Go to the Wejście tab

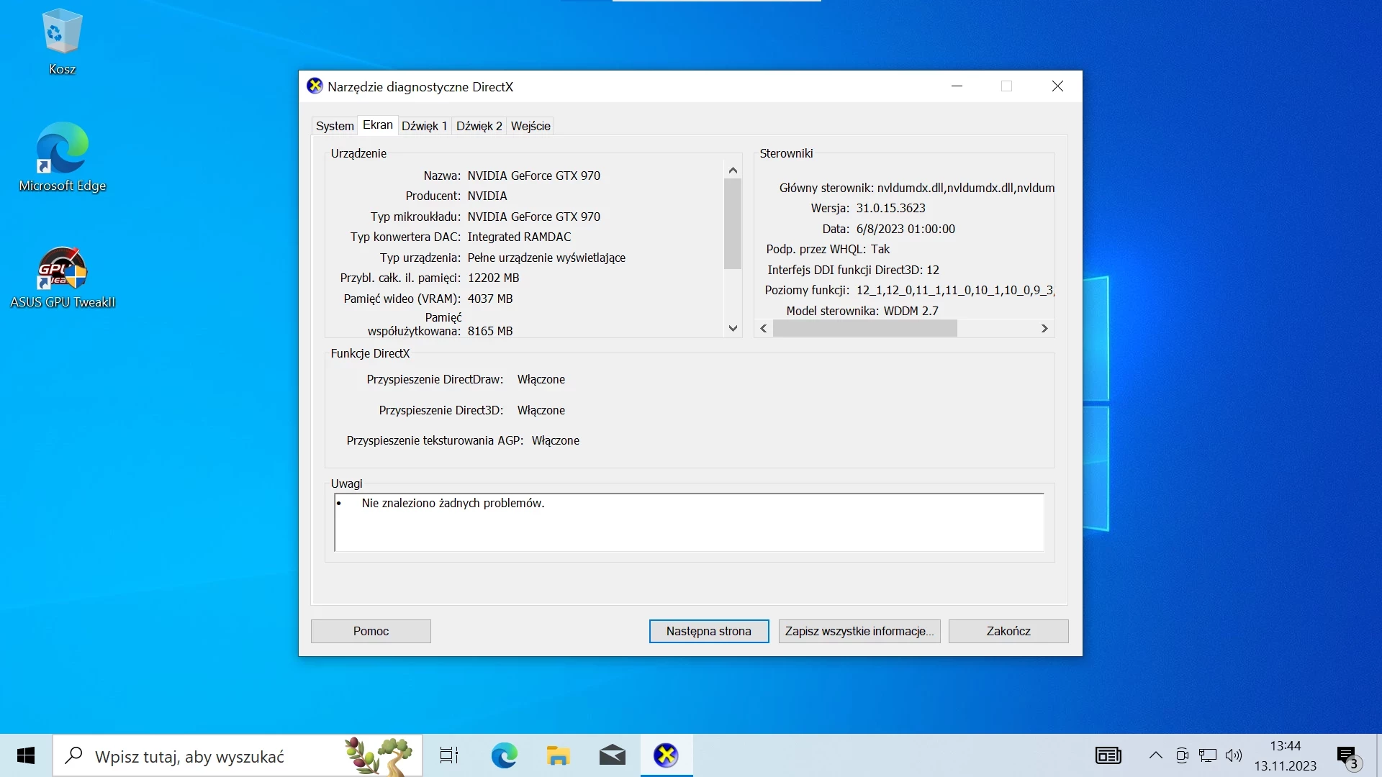[x=530, y=126]
